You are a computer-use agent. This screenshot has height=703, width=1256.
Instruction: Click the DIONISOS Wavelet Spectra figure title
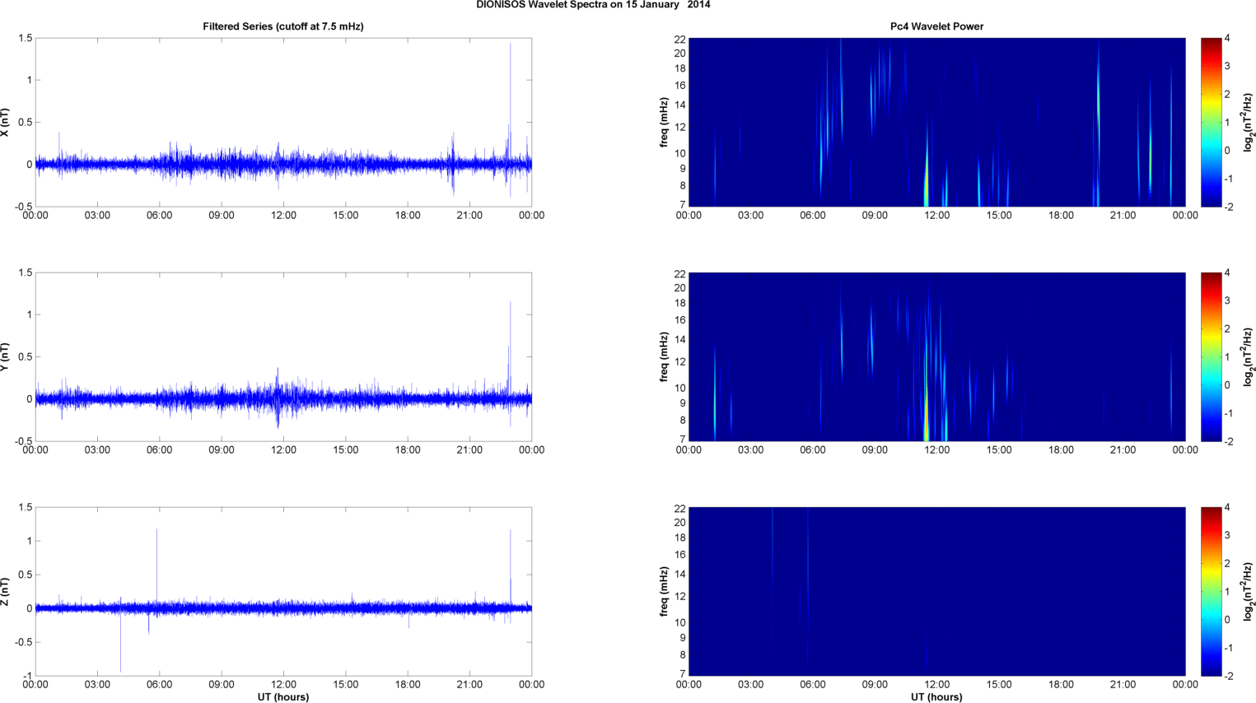coord(593,5)
